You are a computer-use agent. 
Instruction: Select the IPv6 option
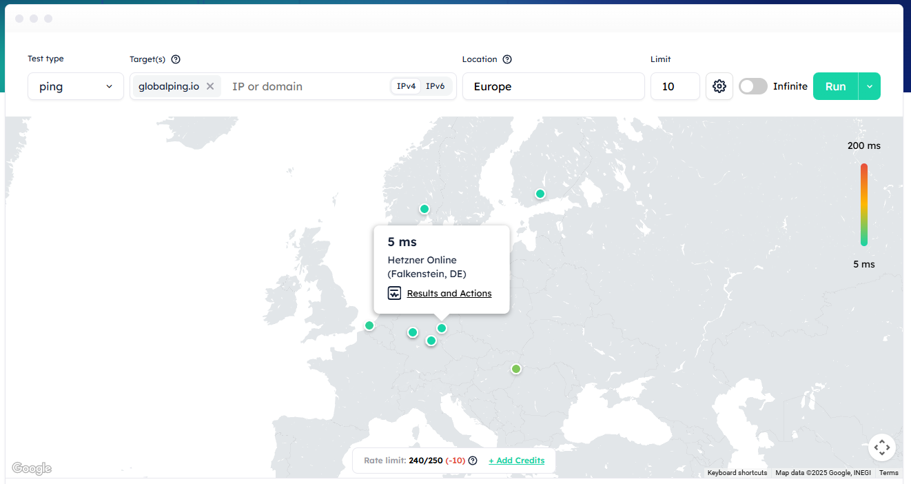click(x=435, y=86)
